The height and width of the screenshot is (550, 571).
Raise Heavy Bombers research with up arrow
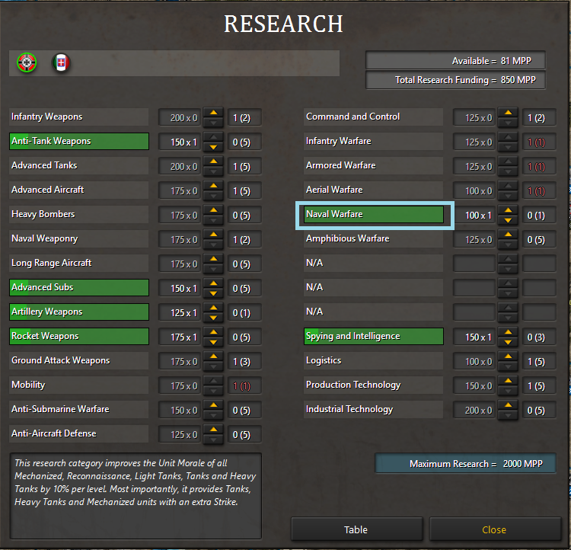point(214,210)
